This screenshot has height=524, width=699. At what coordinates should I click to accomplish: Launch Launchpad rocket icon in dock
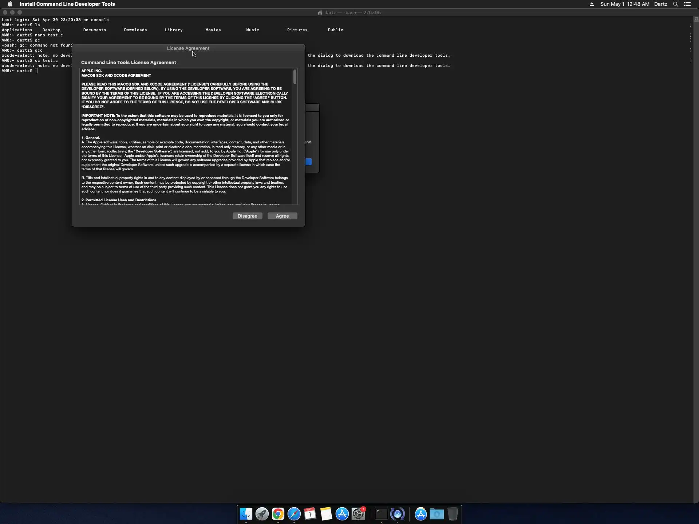(262, 514)
